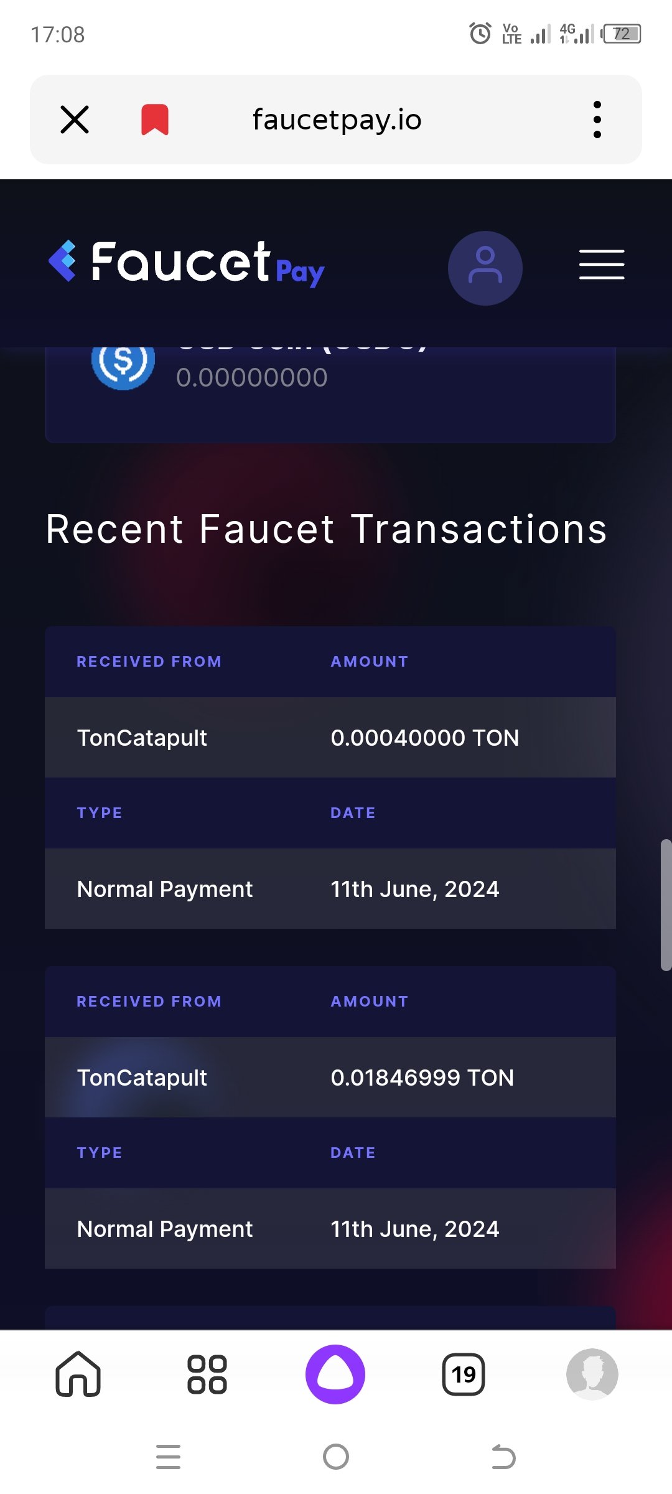Open the four-squares services grid icon
This screenshot has height=1494, width=672.
pos(207,1374)
